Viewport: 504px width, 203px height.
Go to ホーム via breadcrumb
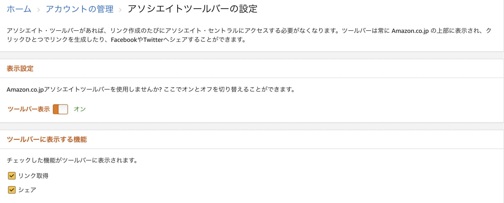(19, 9)
